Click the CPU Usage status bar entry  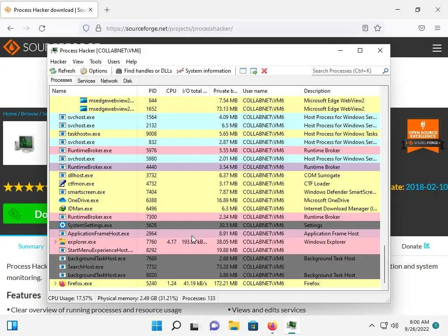pos(70,298)
